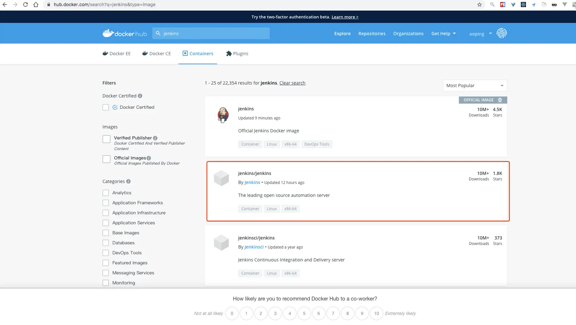Show info icon next to Official Images

tap(149, 158)
